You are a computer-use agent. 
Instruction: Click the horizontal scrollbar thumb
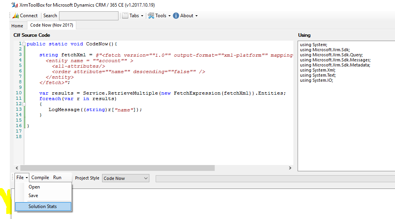coord(117,168)
